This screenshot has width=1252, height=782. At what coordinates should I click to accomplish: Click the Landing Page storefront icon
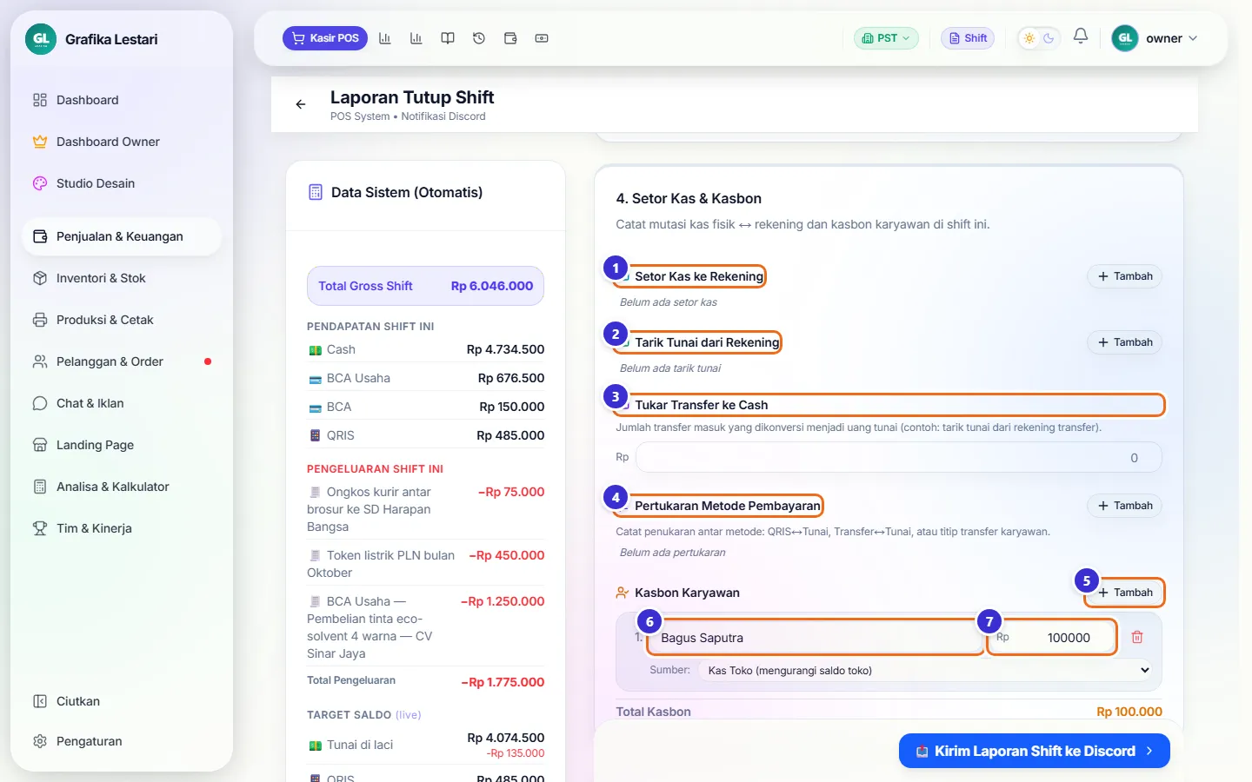point(40,445)
